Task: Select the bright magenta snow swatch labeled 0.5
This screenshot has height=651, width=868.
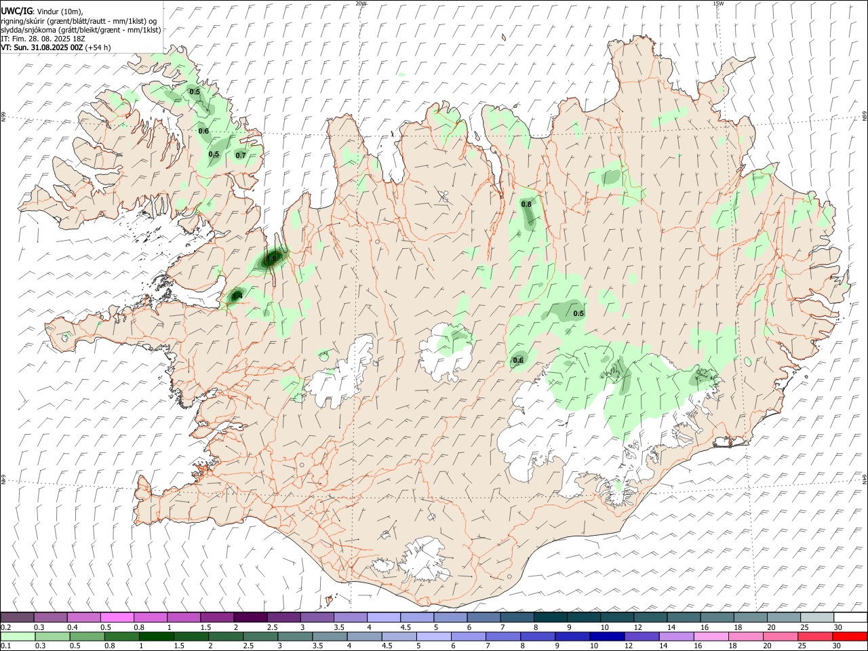Action: [x=117, y=618]
